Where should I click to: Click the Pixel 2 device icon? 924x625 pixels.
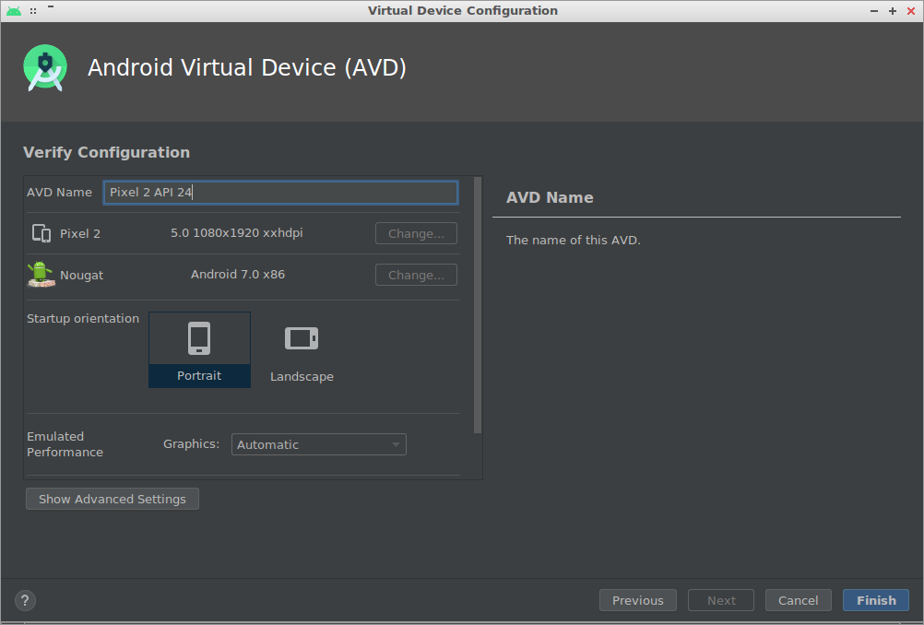(x=41, y=233)
